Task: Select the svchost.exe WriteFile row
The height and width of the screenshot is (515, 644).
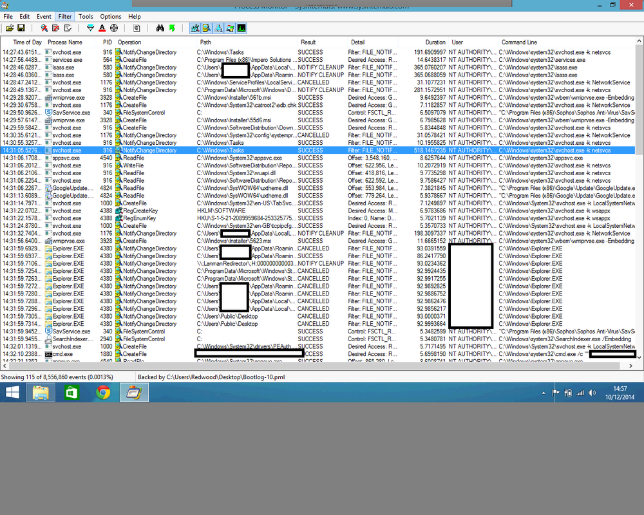Action: tap(318, 165)
